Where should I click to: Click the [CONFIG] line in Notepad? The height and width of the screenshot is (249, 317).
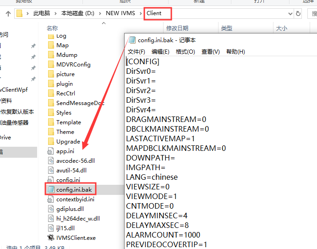pyautogui.click(x=143, y=61)
